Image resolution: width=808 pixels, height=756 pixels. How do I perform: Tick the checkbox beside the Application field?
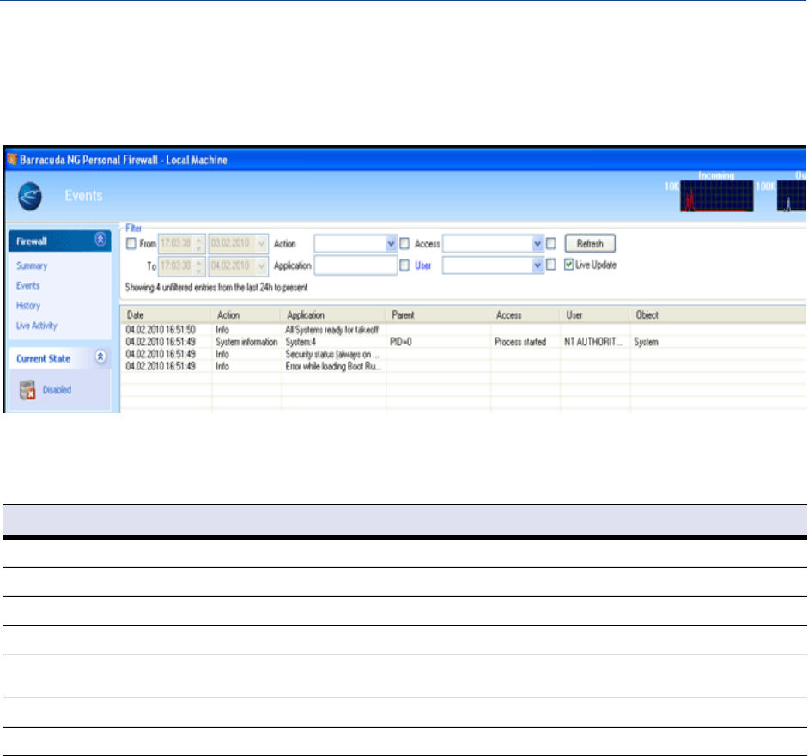coord(404,265)
